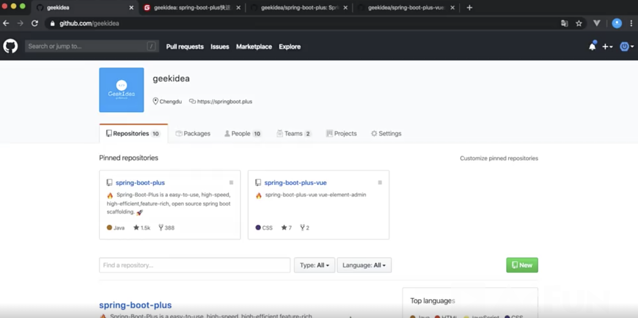The height and width of the screenshot is (318, 638).
Task: Click repo icon on spring-boot-plus card
Action: coord(109,182)
